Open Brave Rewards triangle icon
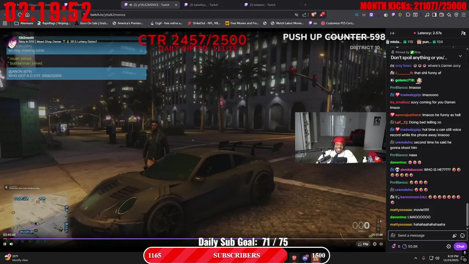Image resolution: width=469 pixels, height=264 pixels. click(x=322, y=15)
